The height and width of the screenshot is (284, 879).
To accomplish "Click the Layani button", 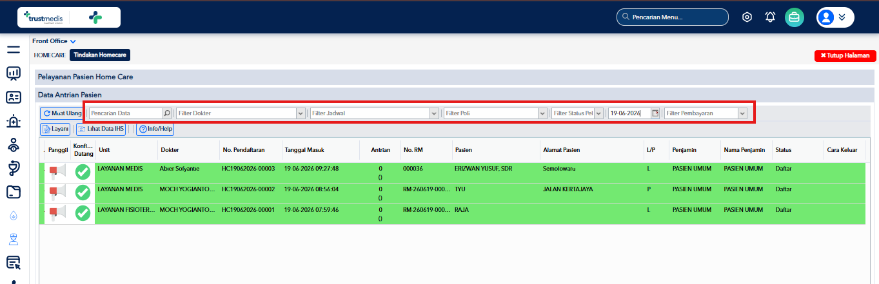I will 55,129.
